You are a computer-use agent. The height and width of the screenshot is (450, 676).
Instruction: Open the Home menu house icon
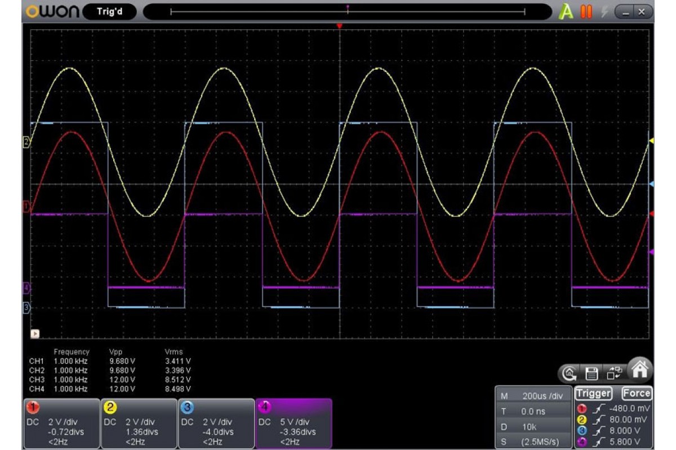(x=639, y=370)
